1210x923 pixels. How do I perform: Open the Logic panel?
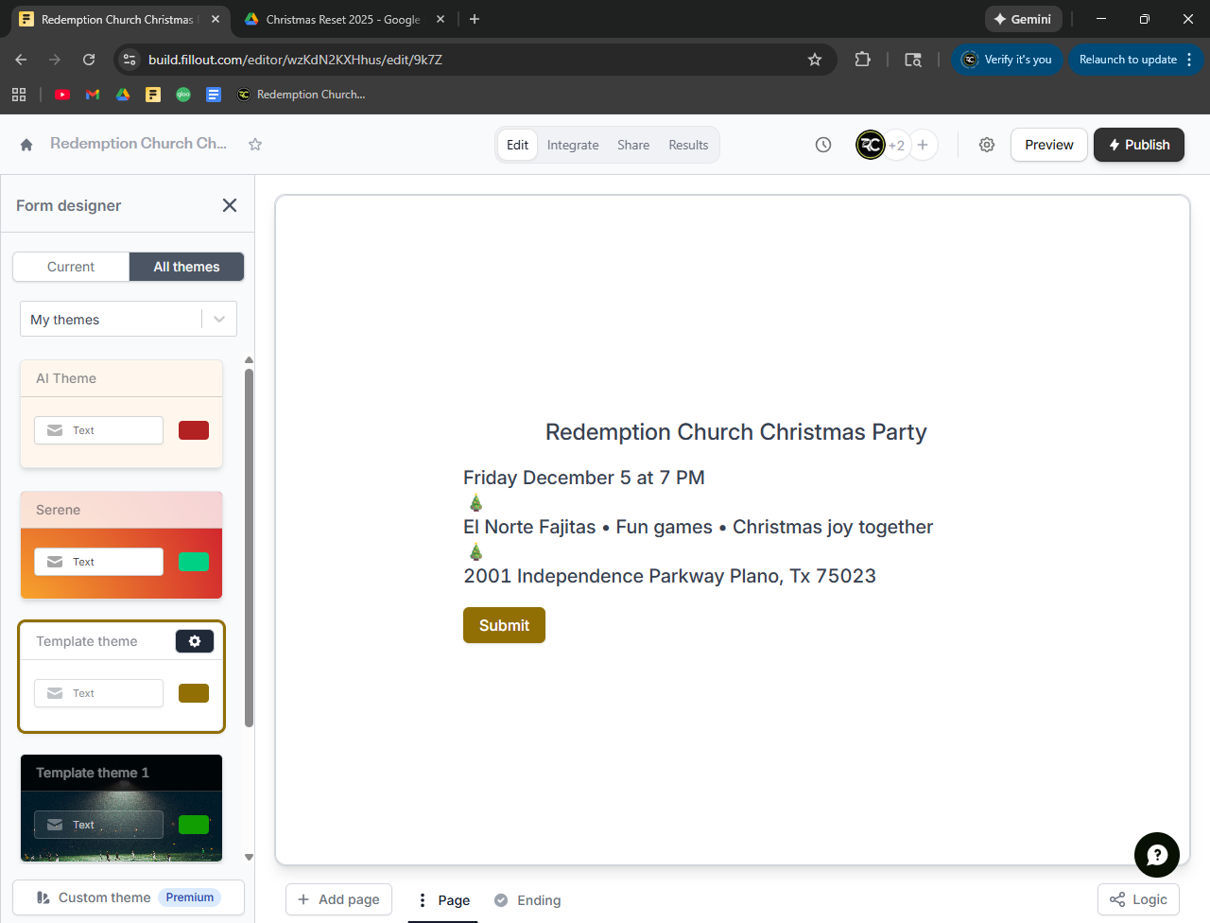1138,899
